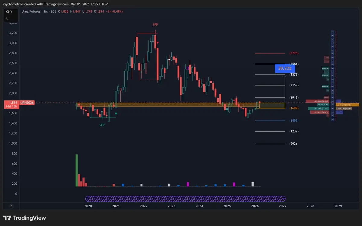Viewport: 362px width, 226px height.
Task: Select the (2584) level label
Action: (294, 64)
